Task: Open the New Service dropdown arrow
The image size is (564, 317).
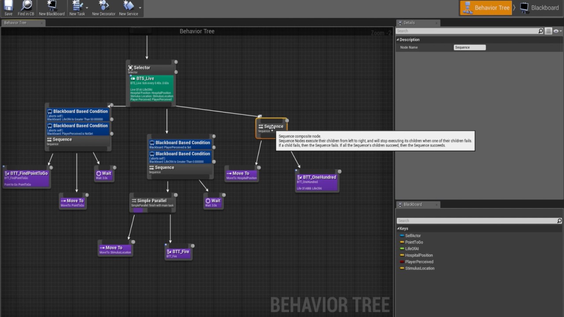Action: click(x=140, y=8)
